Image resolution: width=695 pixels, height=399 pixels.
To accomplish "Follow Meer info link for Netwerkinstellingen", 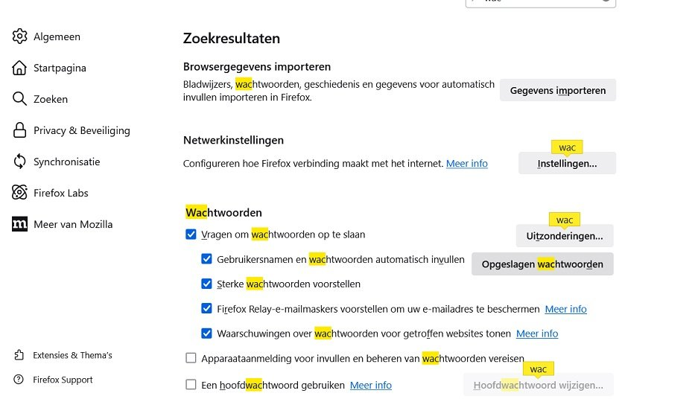I will pyautogui.click(x=466, y=164).
